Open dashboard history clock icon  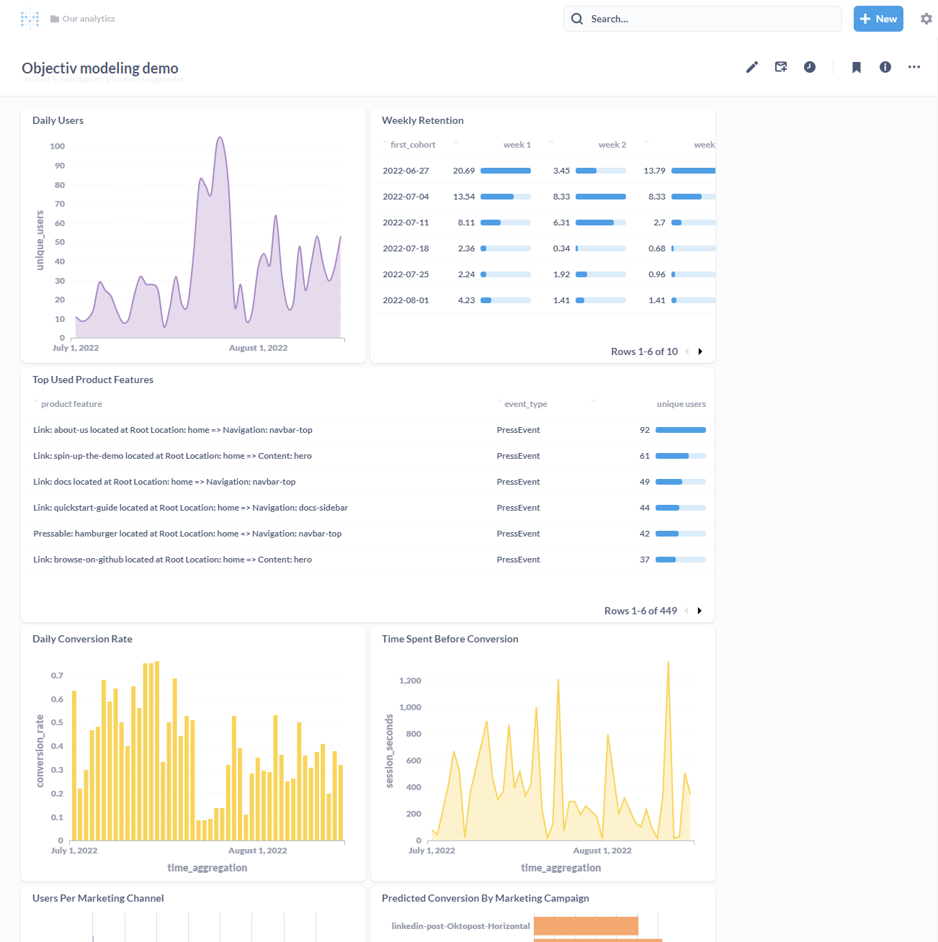[810, 67]
